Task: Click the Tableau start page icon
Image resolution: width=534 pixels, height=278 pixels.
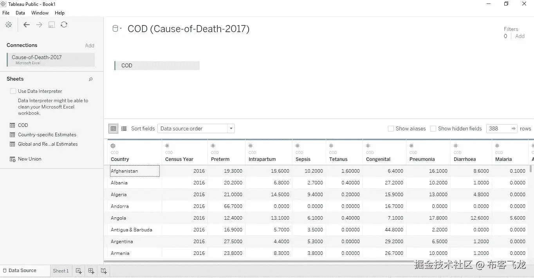Action: (8, 25)
